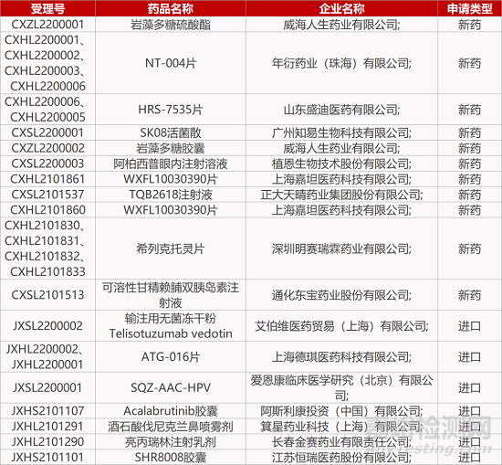Select drug name 希列克托灵片
Screen dimensions: 502x465
(x=171, y=248)
